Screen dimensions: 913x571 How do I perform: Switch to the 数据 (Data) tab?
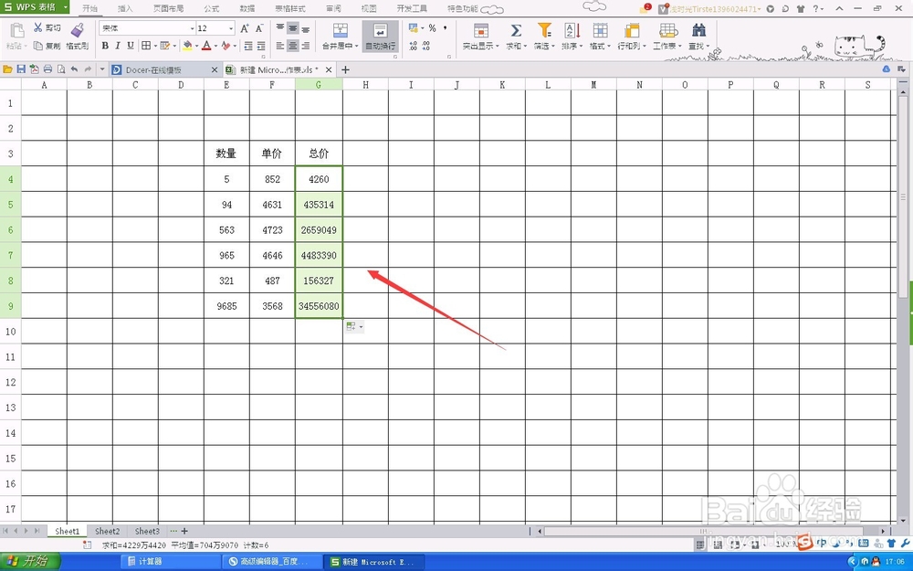point(247,9)
